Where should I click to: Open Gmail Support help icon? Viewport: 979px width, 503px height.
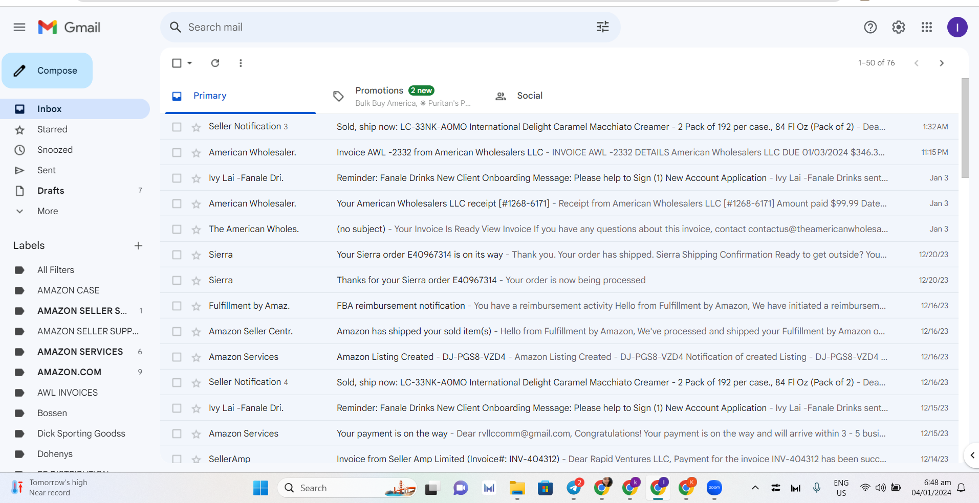point(870,27)
